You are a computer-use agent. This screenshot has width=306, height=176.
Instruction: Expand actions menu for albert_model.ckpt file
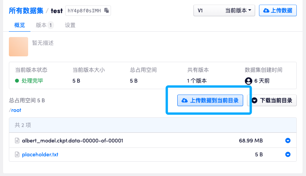click(x=288, y=140)
